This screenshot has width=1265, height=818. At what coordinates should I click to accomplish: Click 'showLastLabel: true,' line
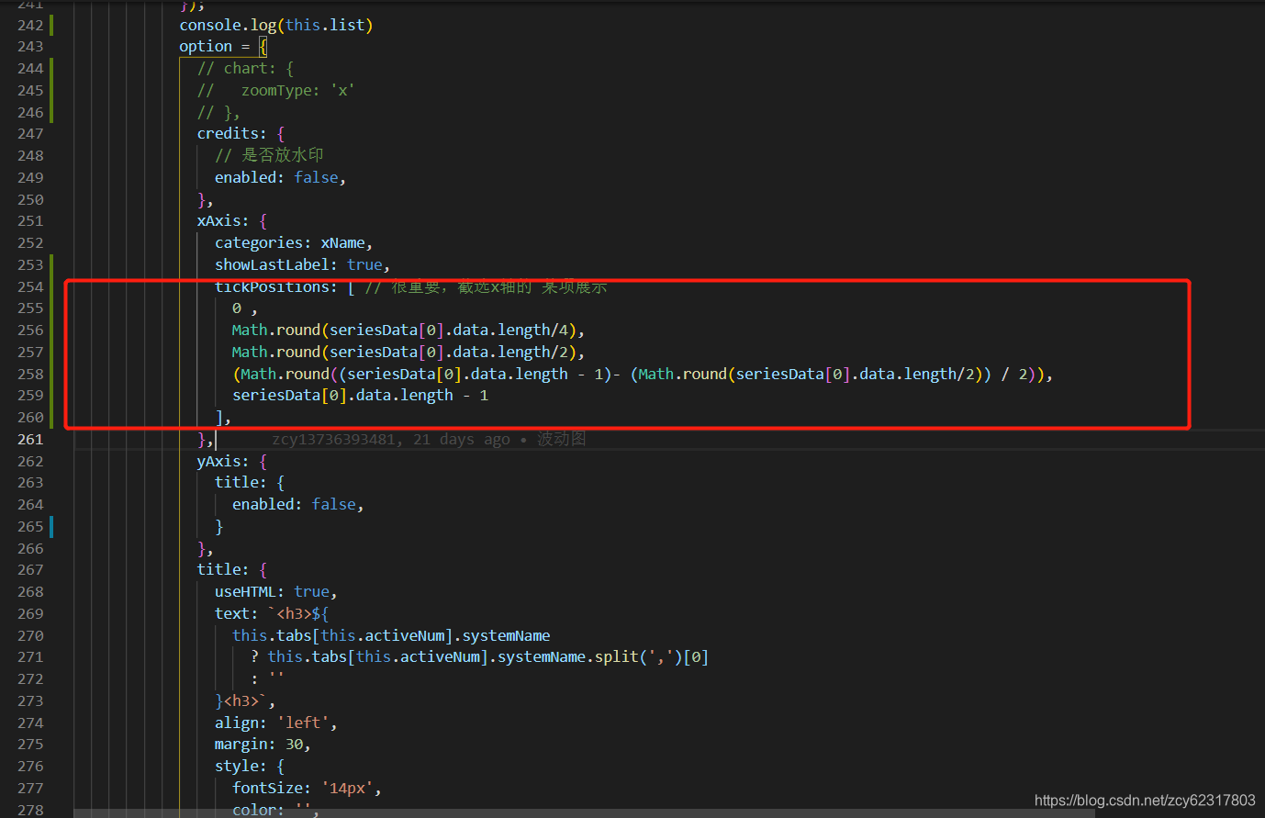(302, 264)
